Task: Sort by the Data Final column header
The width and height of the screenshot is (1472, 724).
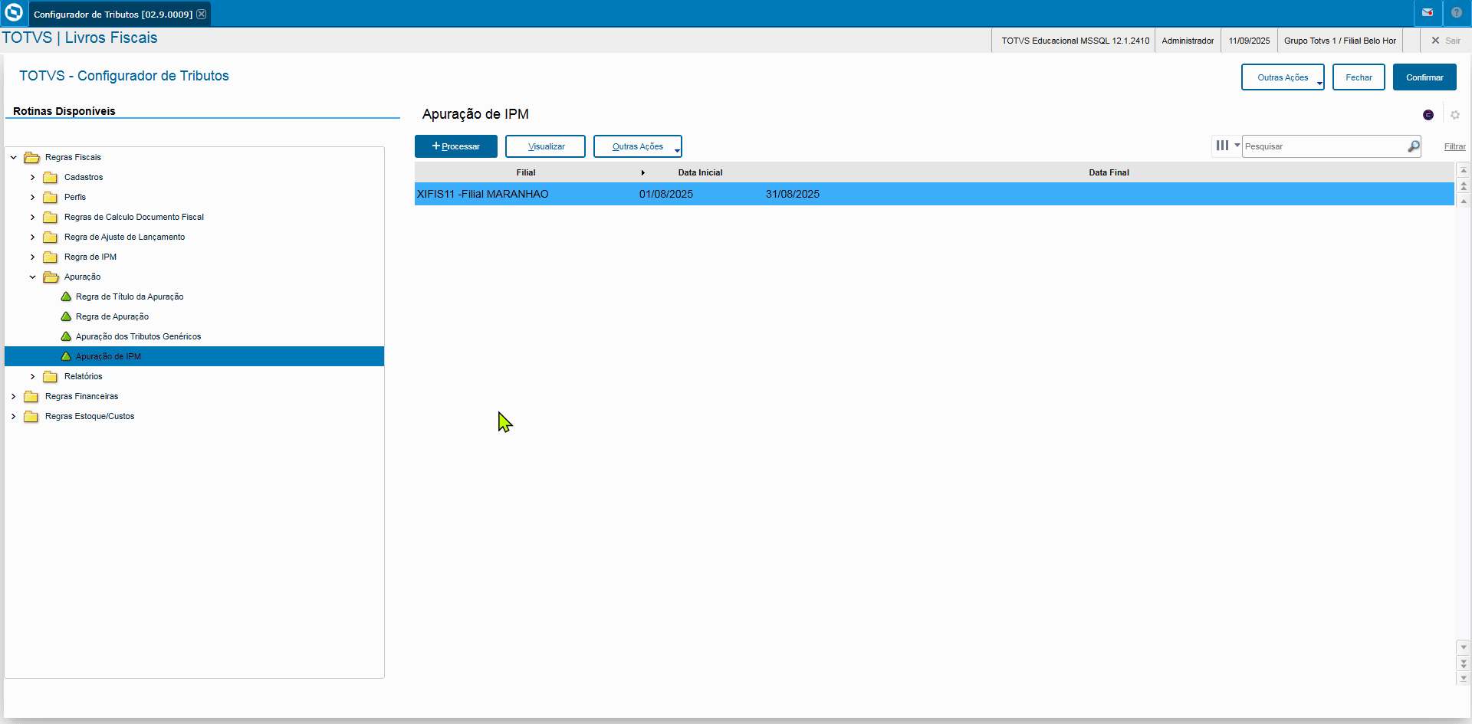Action: 1109,172
